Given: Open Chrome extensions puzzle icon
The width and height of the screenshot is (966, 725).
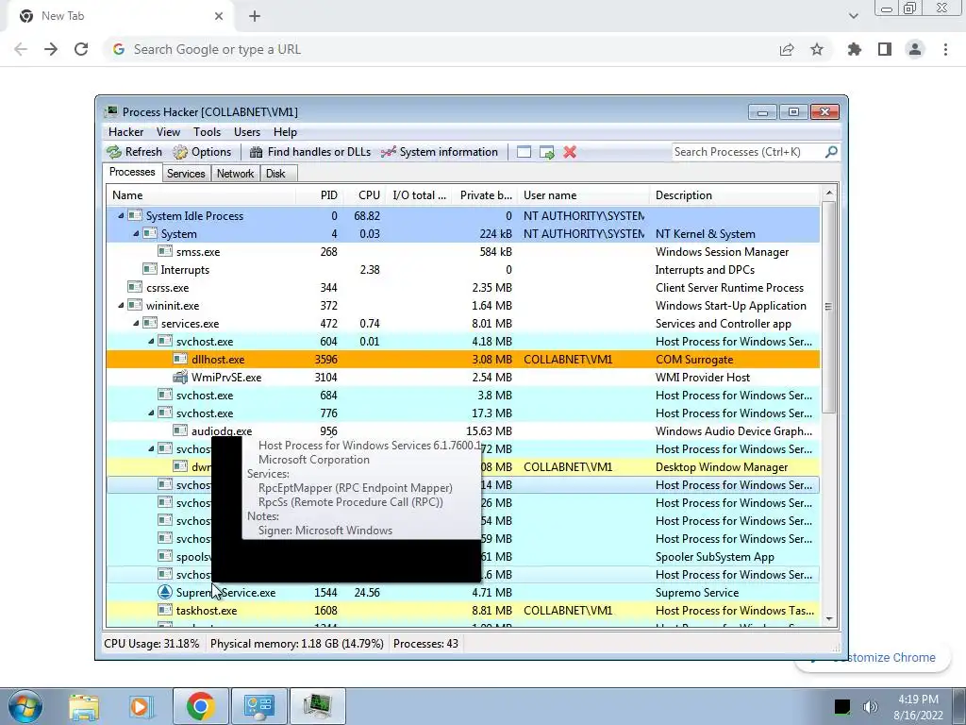Looking at the screenshot, I should pyautogui.click(x=855, y=49).
